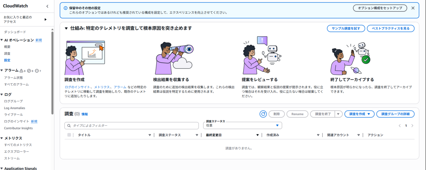Click the info icon in pending settings banner

pyautogui.click(x=65, y=8)
